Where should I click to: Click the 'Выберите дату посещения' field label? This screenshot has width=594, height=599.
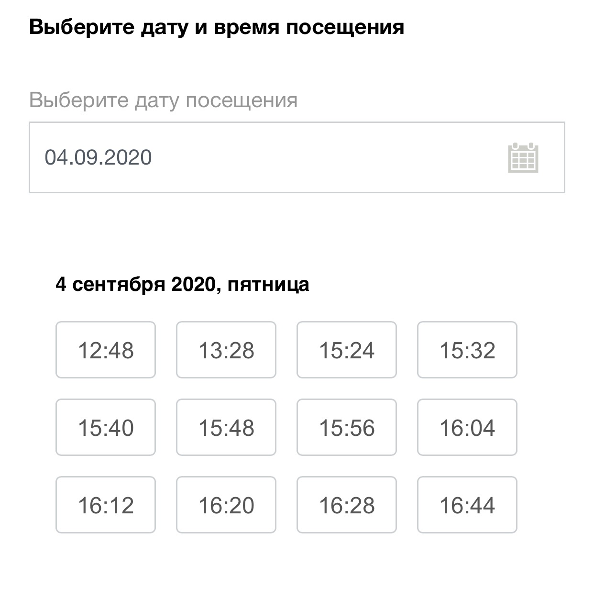(164, 100)
